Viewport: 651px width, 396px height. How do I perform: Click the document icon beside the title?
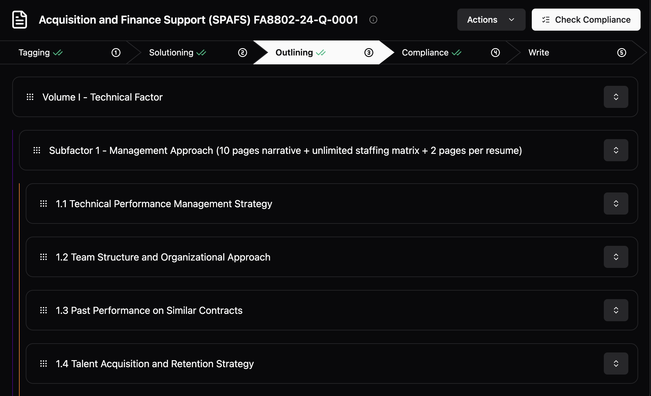20,20
